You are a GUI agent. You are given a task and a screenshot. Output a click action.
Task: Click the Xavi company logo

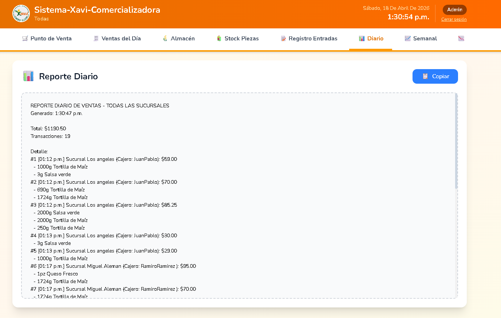pos(21,13)
